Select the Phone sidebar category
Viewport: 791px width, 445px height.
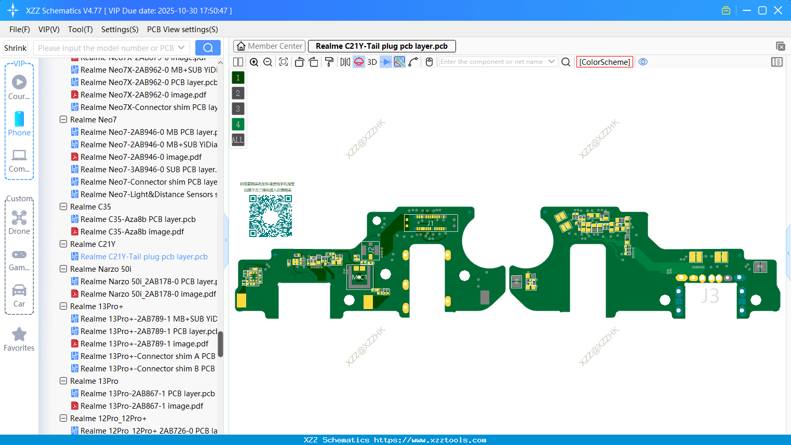coord(19,123)
